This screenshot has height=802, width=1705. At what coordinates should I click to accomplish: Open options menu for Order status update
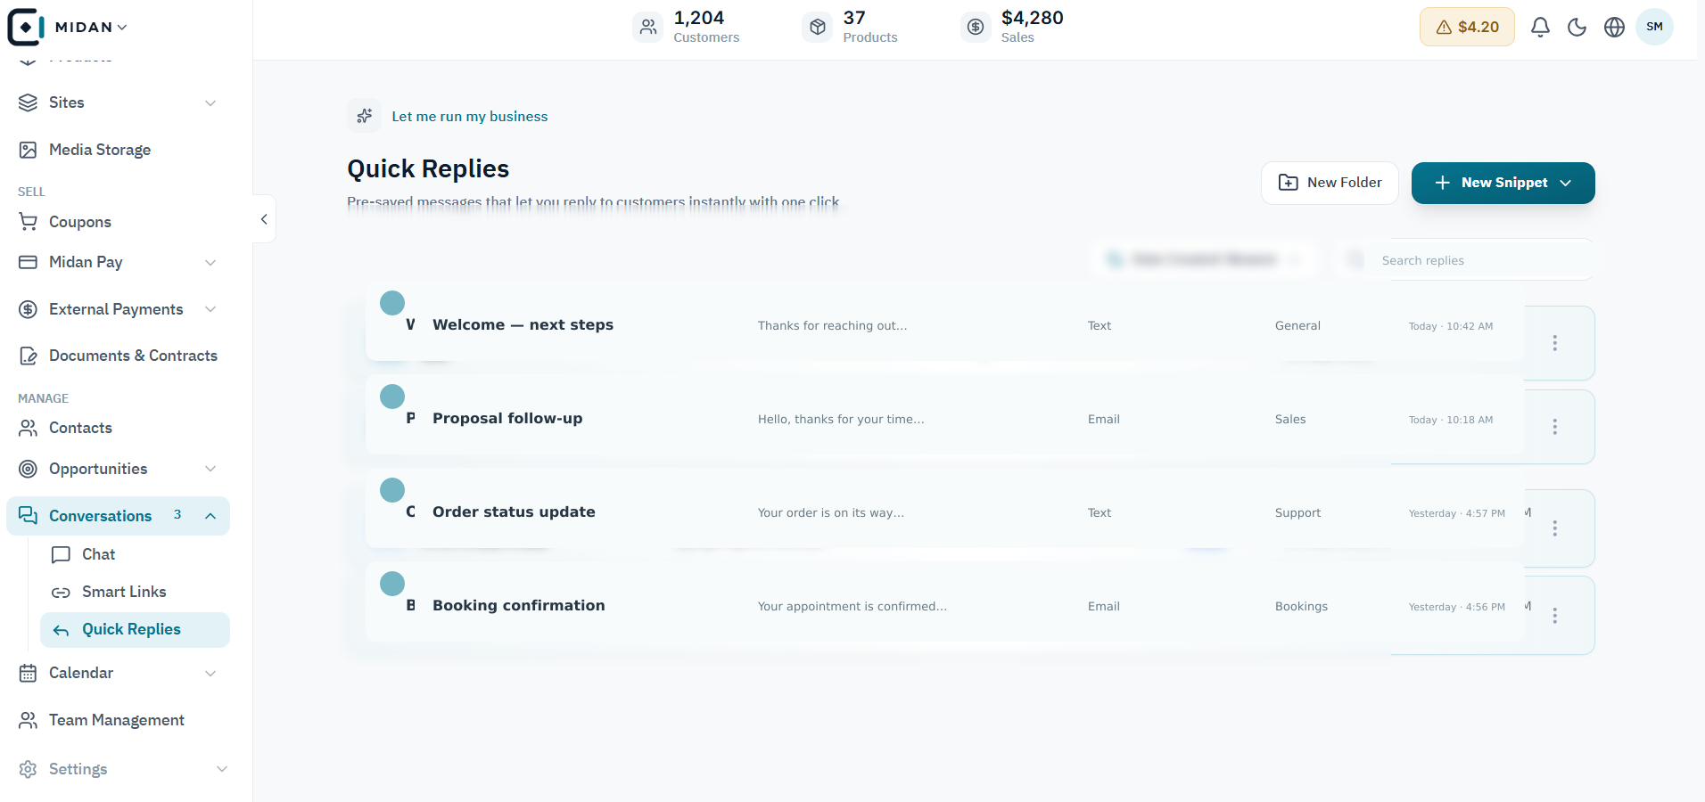pos(1554,528)
